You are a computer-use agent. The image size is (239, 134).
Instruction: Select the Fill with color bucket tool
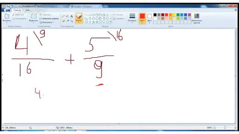pyautogui.click(x=67, y=16)
